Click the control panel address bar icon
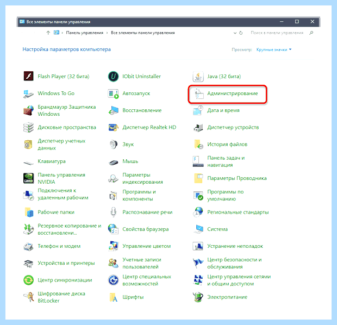337x325 pixels. click(x=57, y=33)
